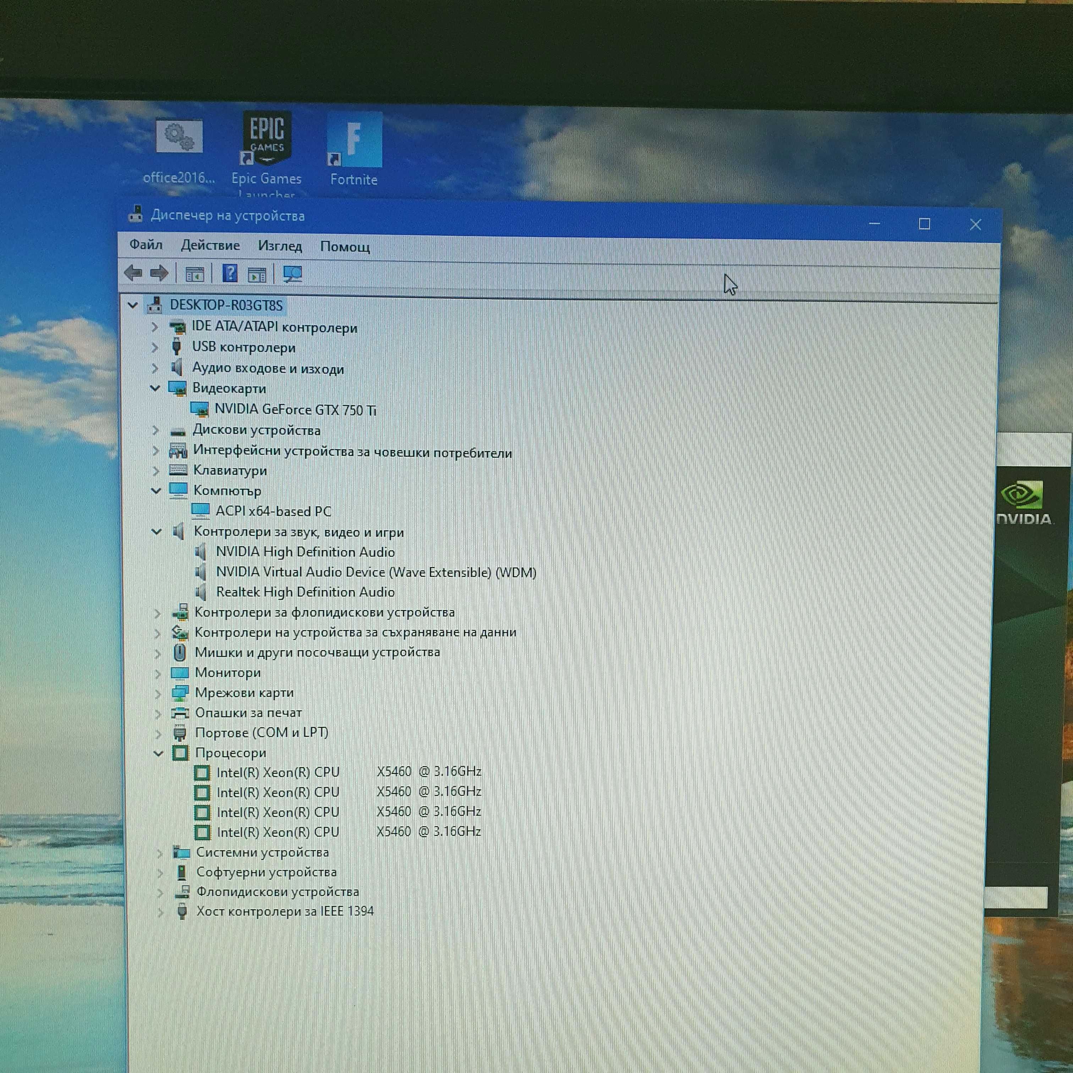Expand Монитори category
The height and width of the screenshot is (1073, 1073).
158,674
